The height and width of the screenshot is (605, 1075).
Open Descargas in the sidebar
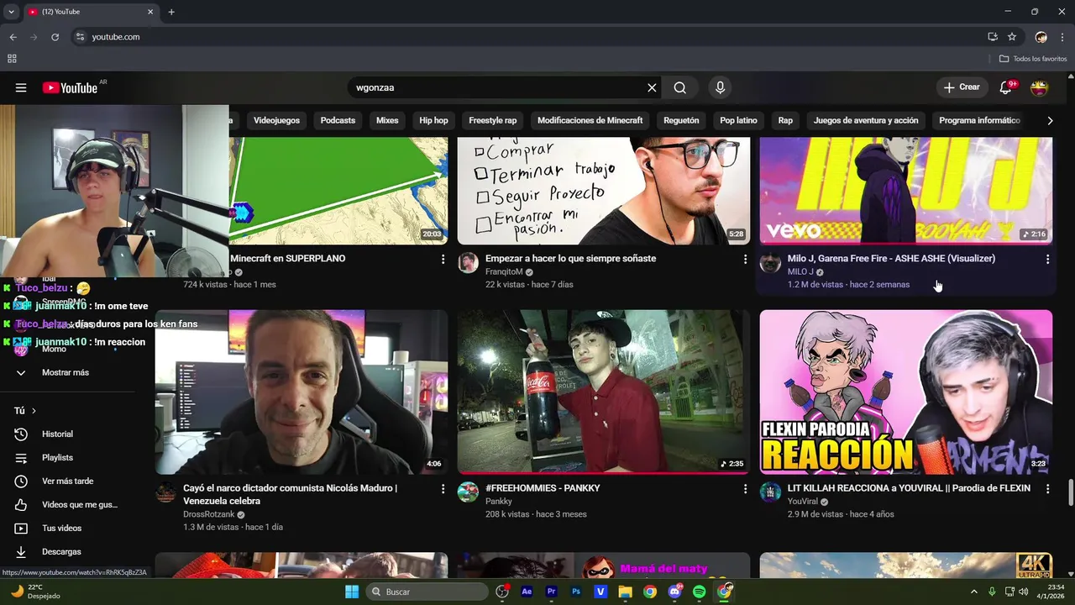pos(61,552)
